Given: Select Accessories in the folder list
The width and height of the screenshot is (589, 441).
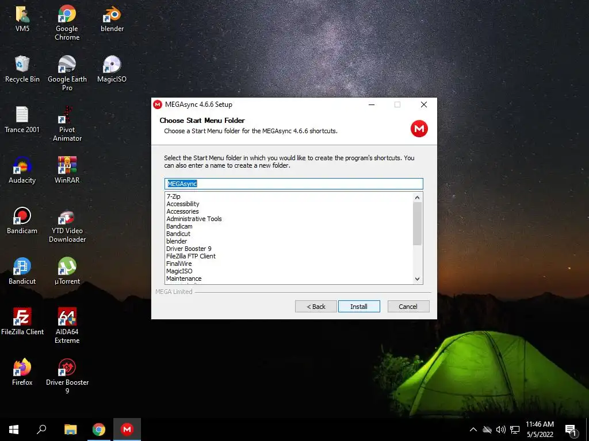Looking at the screenshot, I should (182, 211).
